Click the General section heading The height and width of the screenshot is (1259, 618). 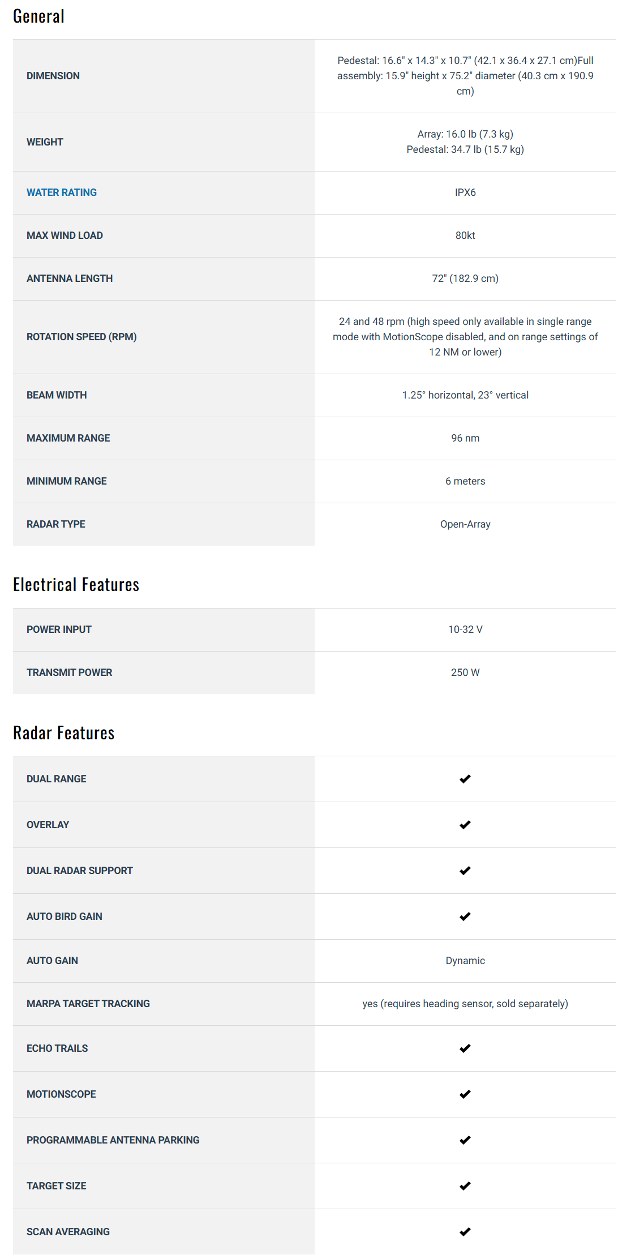38,16
